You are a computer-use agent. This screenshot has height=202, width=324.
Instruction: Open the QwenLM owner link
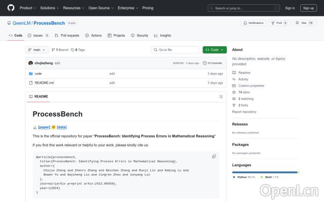(x=22, y=23)
